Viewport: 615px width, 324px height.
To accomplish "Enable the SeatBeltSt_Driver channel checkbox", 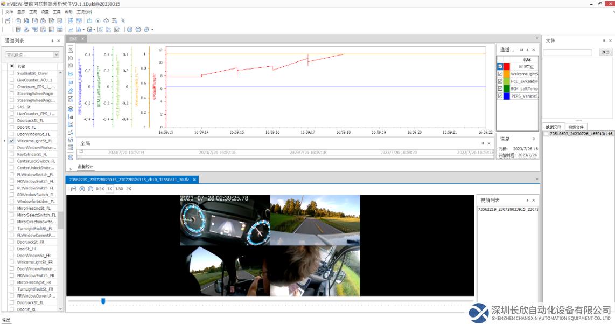I will [12, 73].
